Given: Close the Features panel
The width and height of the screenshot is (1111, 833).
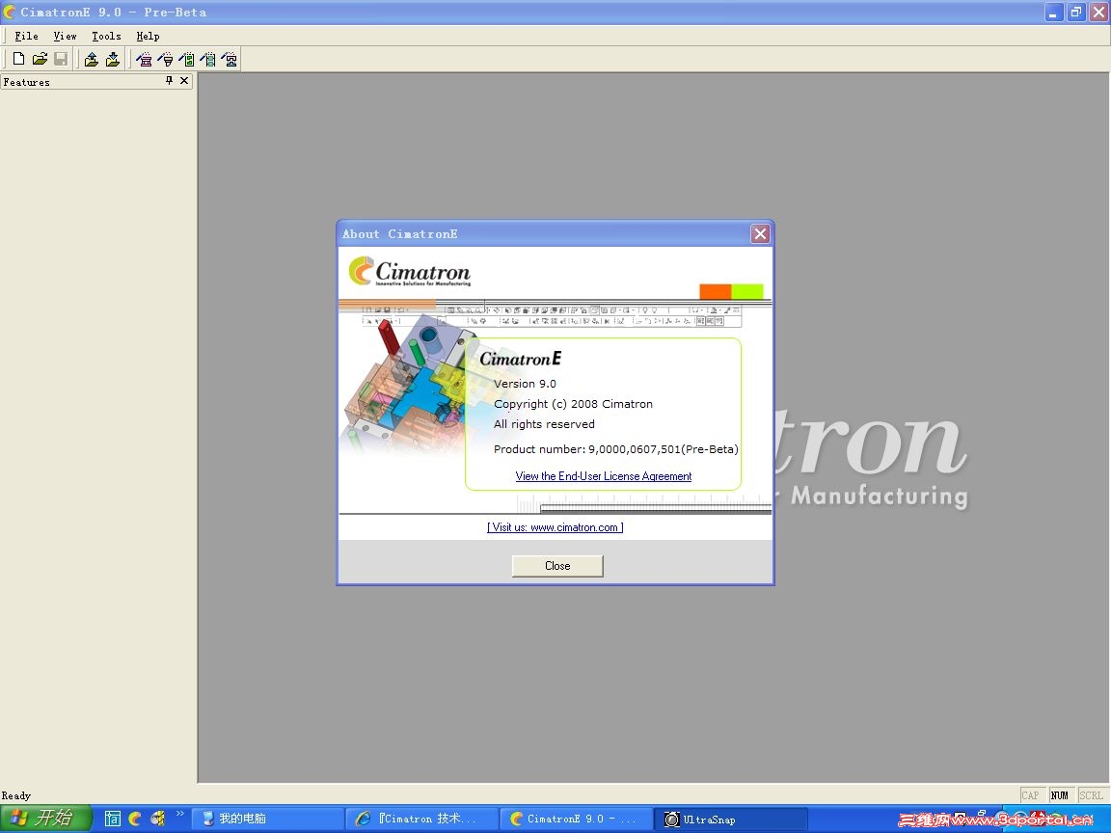Looking at the screenshot, I should pos(184,81).
